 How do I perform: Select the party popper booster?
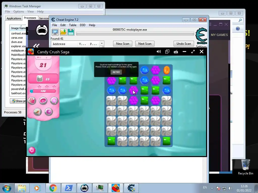click(38, 112)
